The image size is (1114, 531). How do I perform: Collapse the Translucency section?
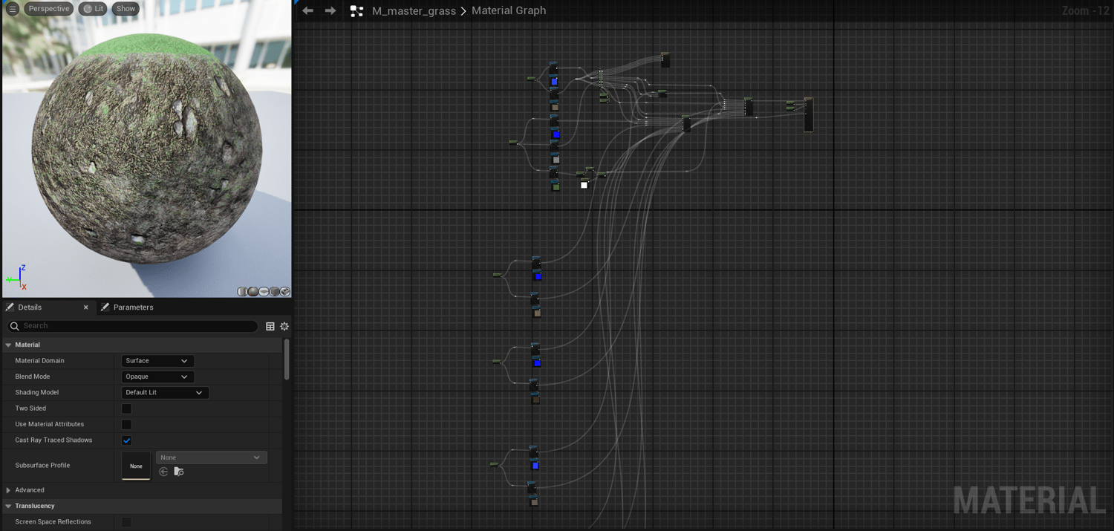coord(8,506)
